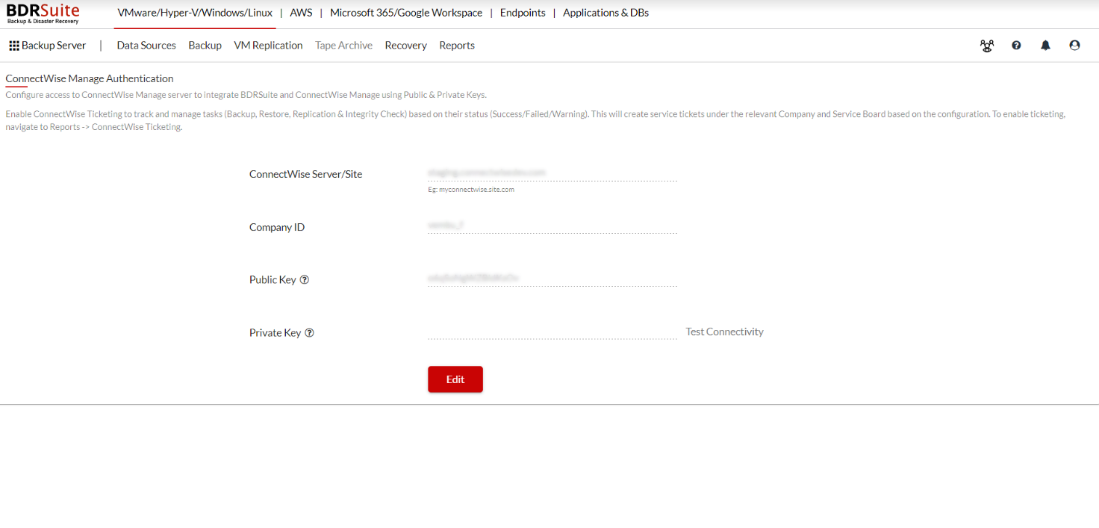Click the Backup Server label
The height and width of the screenshot is (528, 1099).
pyautogui.click(x=54, y=46)
